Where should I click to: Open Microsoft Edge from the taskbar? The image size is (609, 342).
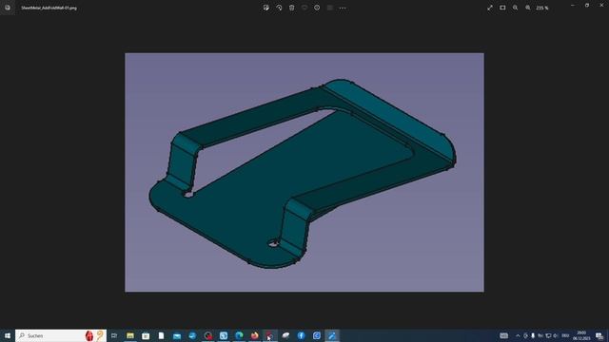click(x=239, y=335)
